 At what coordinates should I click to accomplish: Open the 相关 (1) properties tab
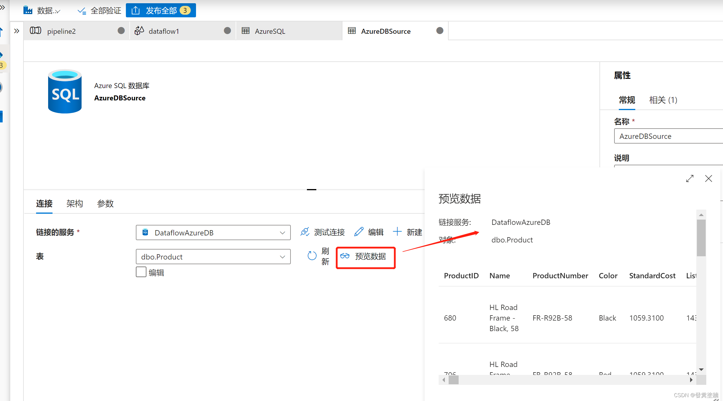click(x=663, y=100)
